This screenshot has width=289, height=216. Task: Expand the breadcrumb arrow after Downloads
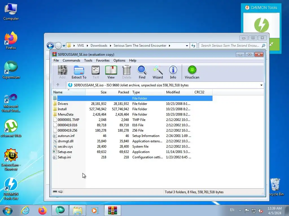click(x=110, y=46)
